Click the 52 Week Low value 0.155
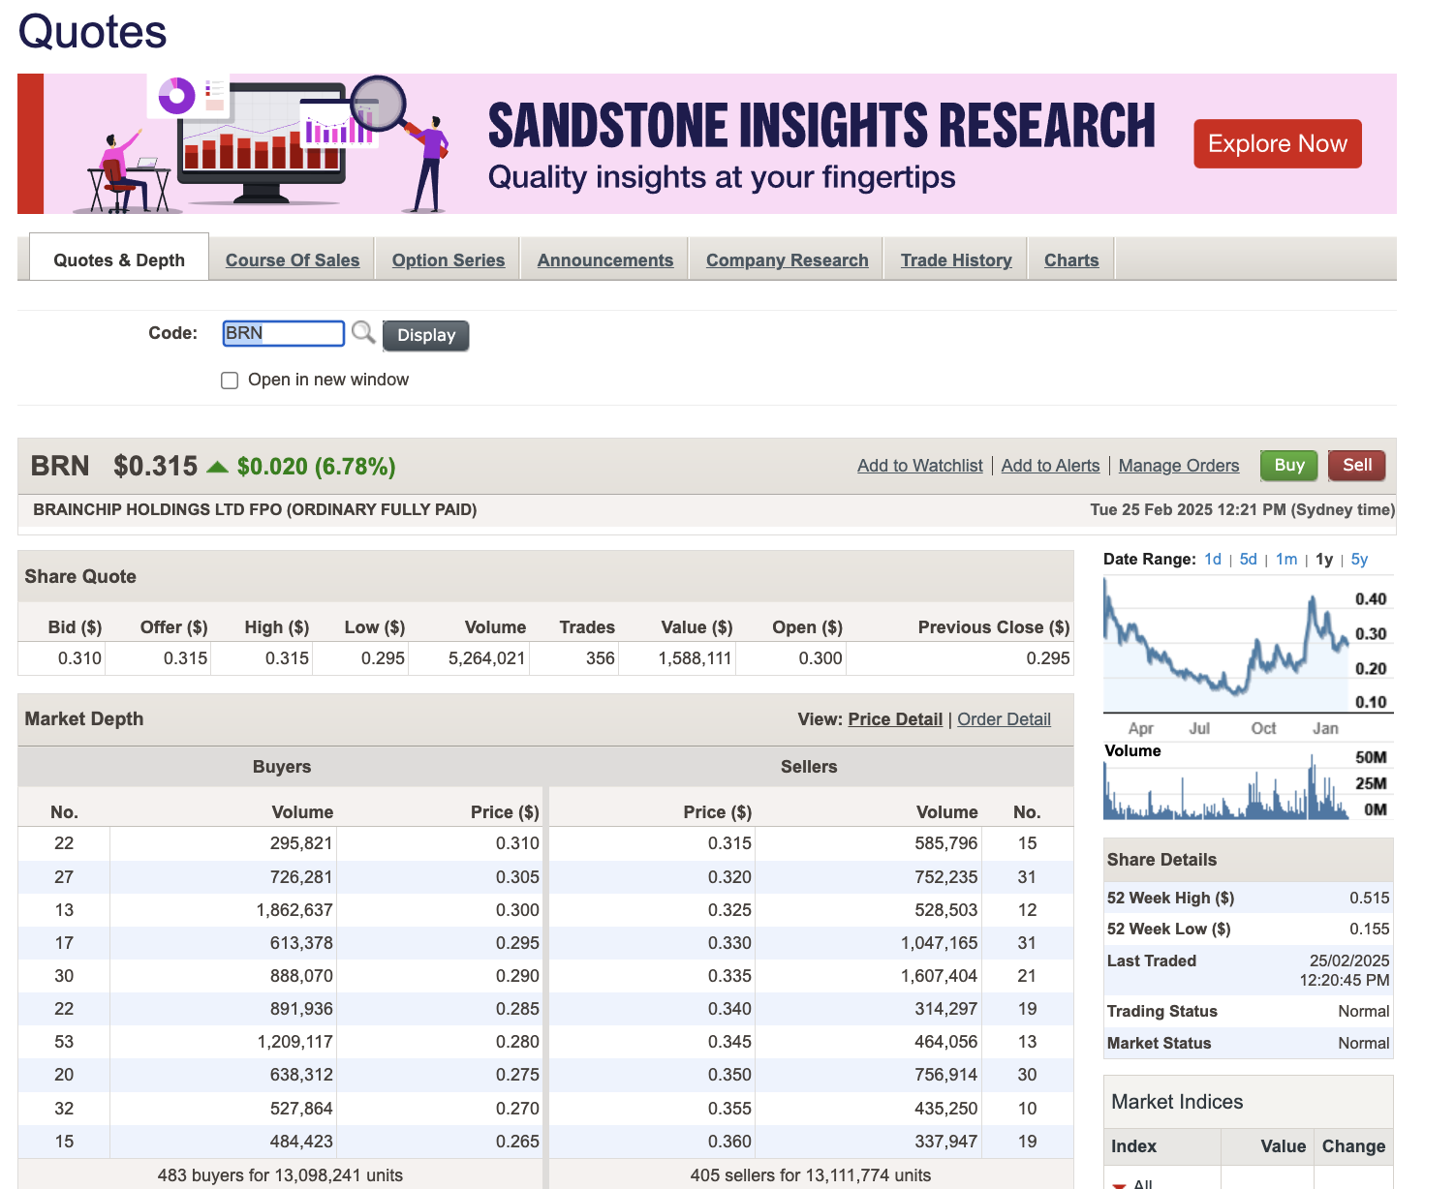 1370,929
